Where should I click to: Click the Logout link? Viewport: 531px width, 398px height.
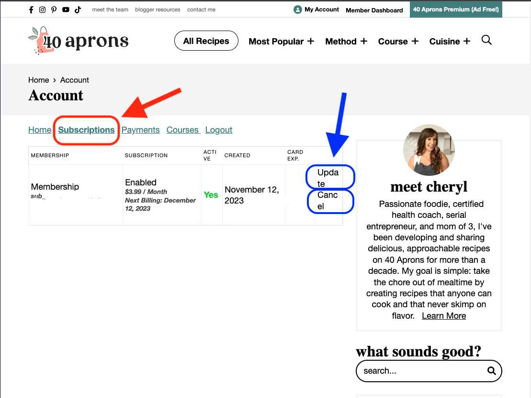point(219,130)
